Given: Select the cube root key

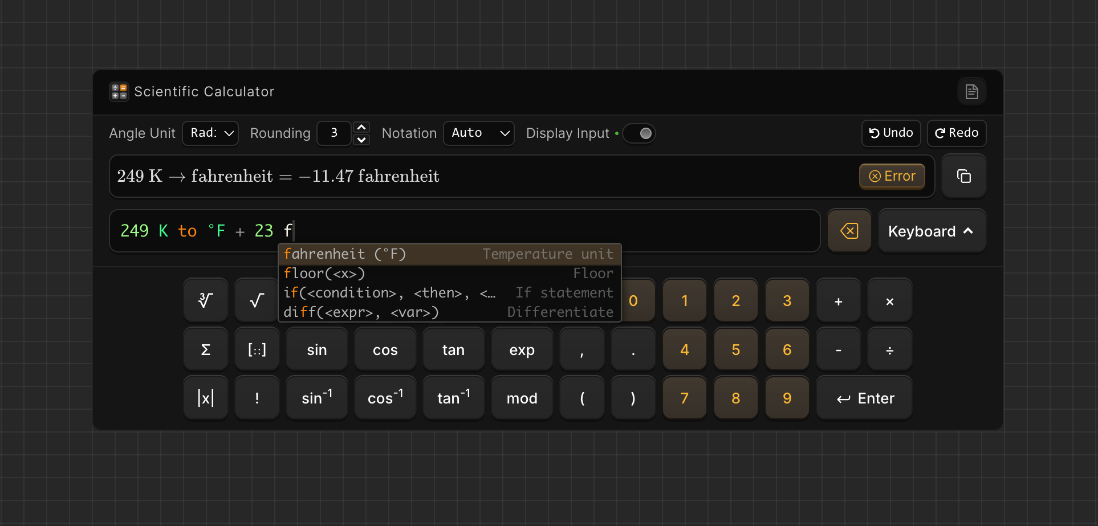Looking at the screenshot, I should pyautogui.click(x=205, y=300).
